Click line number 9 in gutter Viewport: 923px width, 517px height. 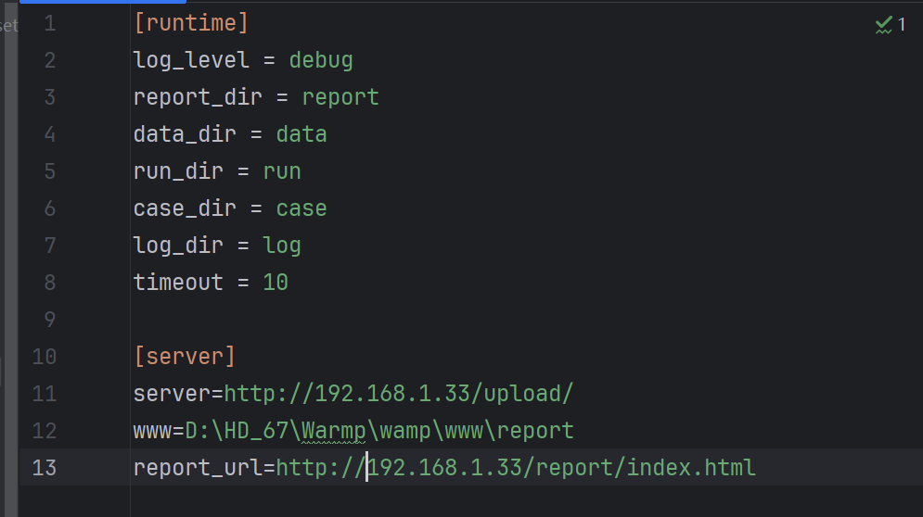coord(50,320)
